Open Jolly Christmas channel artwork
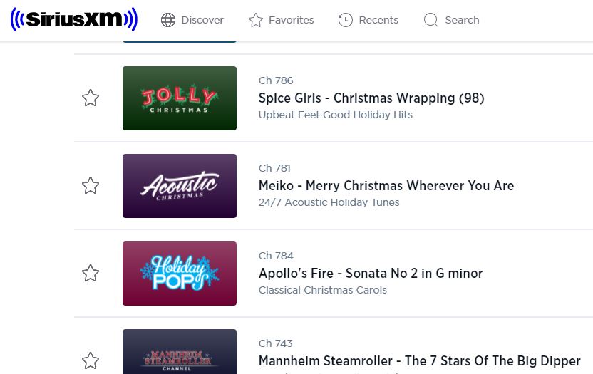The image size is (593, 374). click(x=180, y=98)
